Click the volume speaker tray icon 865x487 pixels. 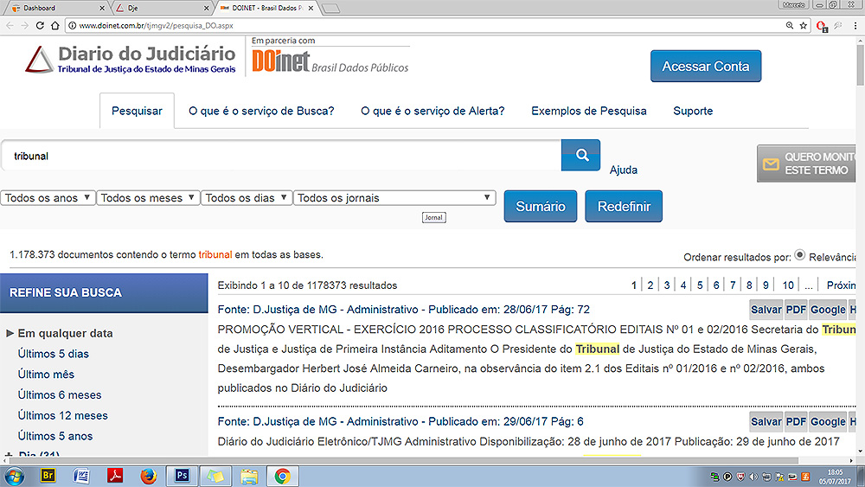[x=753, y=477]
